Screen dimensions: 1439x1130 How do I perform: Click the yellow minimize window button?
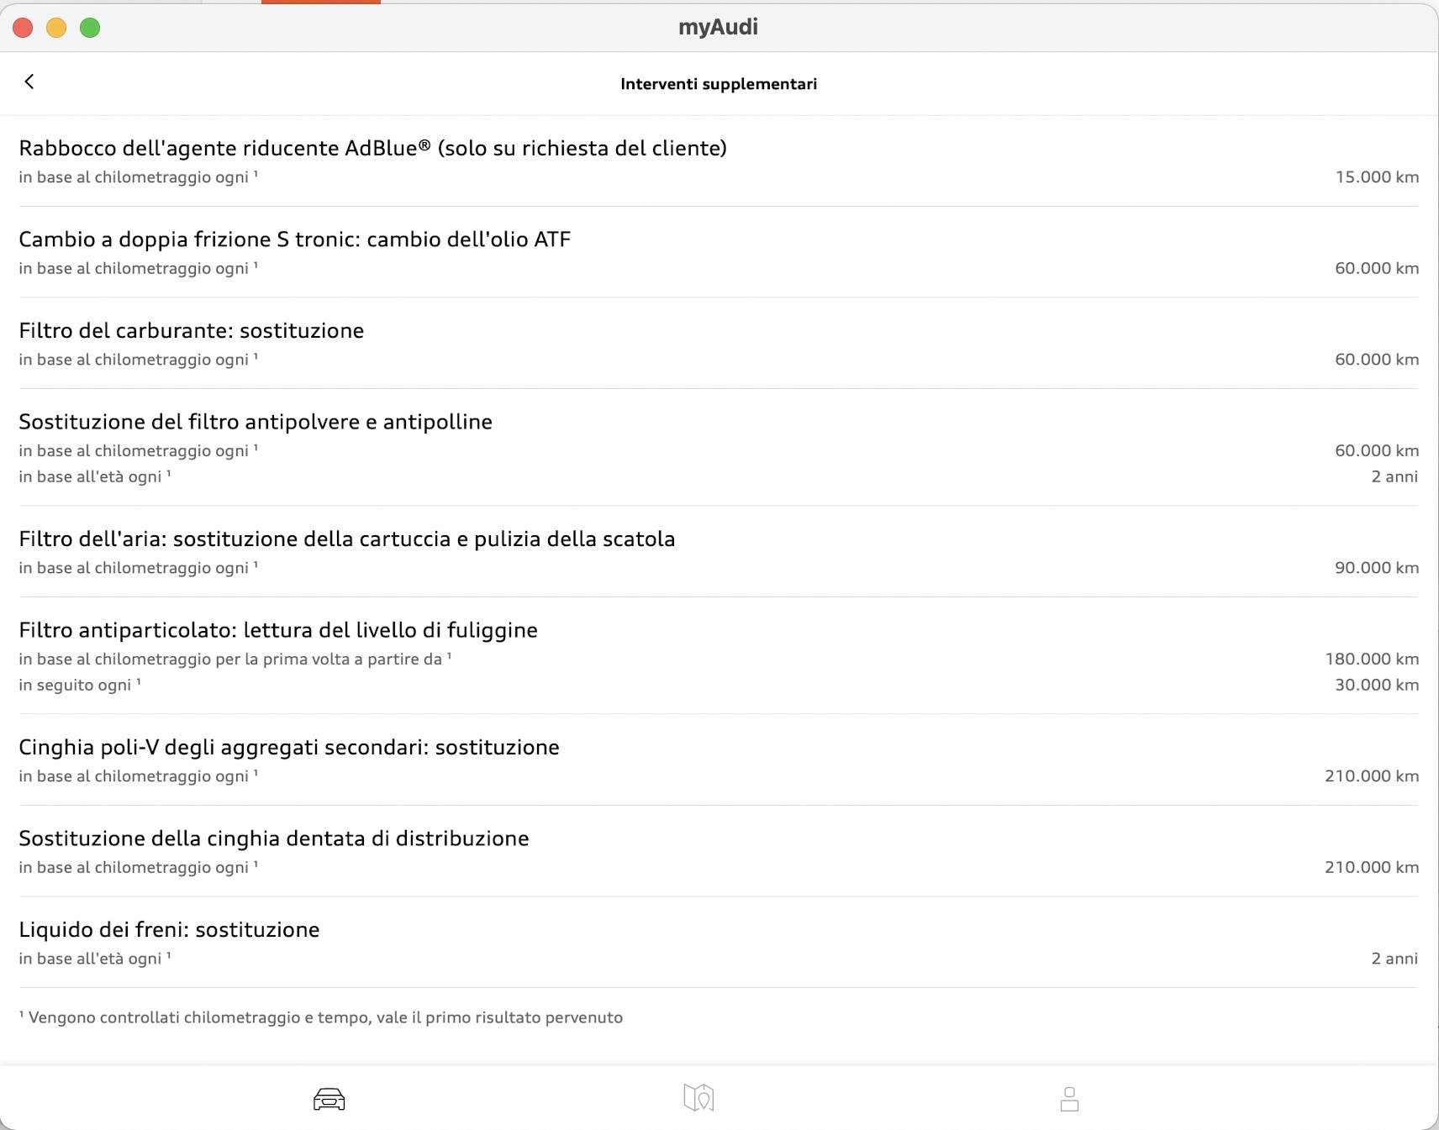56,28
